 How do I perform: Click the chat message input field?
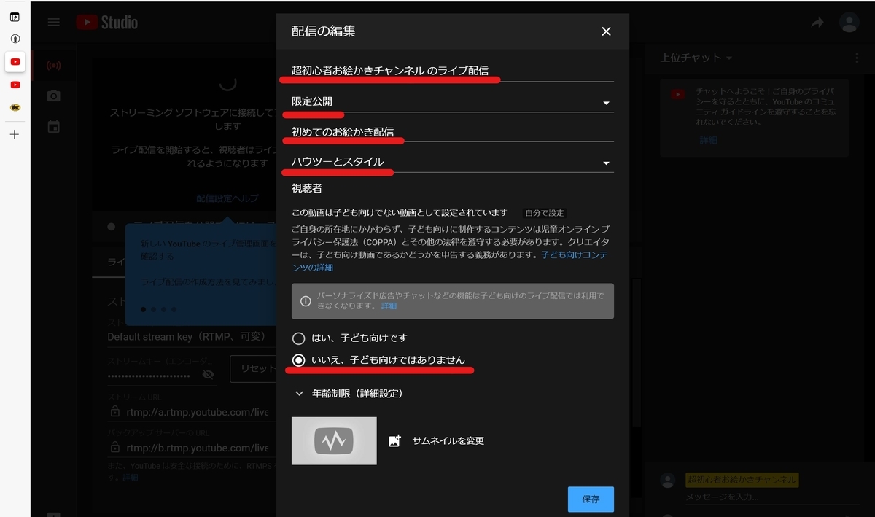point(773,497)
